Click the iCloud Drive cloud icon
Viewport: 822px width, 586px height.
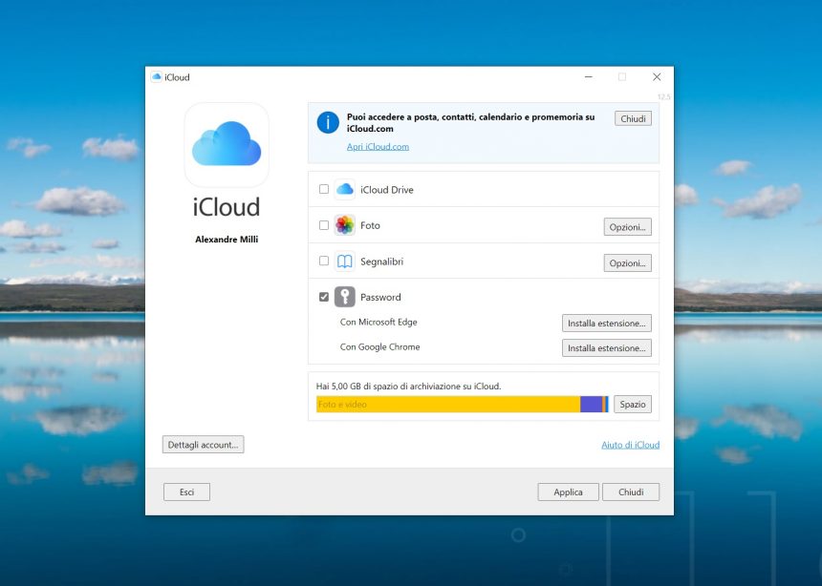[x=344, y=189]
